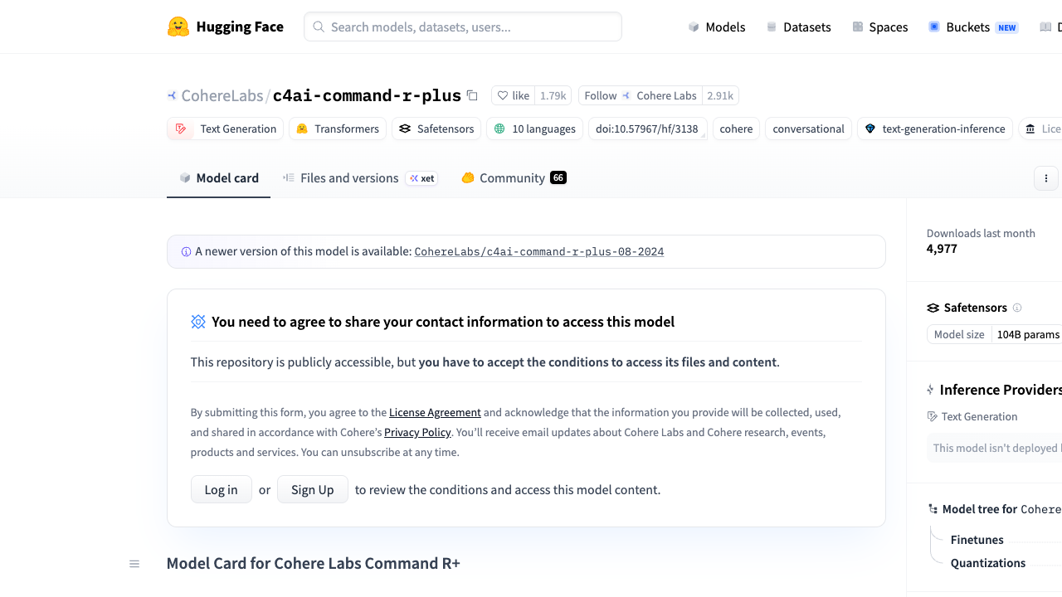This screenshot has width=1062, height=597.
Task: Open Models from the top navigation
Action: coord(717,27)
